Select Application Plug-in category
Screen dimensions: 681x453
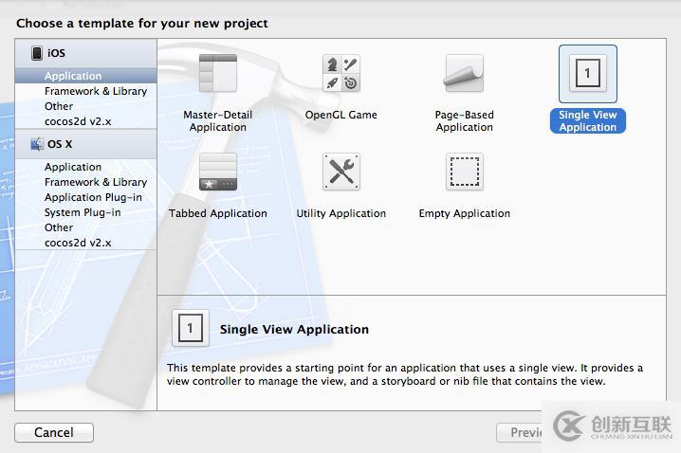click(85, 197)
